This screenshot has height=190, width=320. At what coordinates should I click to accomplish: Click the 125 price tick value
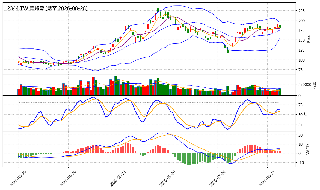301,50
